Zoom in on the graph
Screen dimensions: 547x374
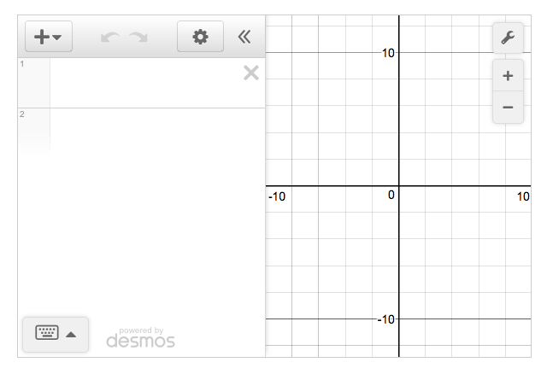point(508,76)
